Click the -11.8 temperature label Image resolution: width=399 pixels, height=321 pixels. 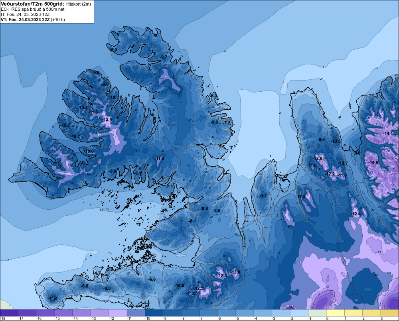point(191,293)
